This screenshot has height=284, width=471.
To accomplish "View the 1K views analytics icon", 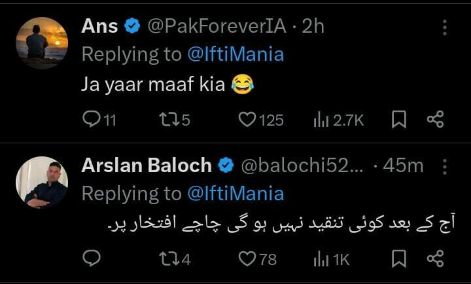I will (322, 259).
